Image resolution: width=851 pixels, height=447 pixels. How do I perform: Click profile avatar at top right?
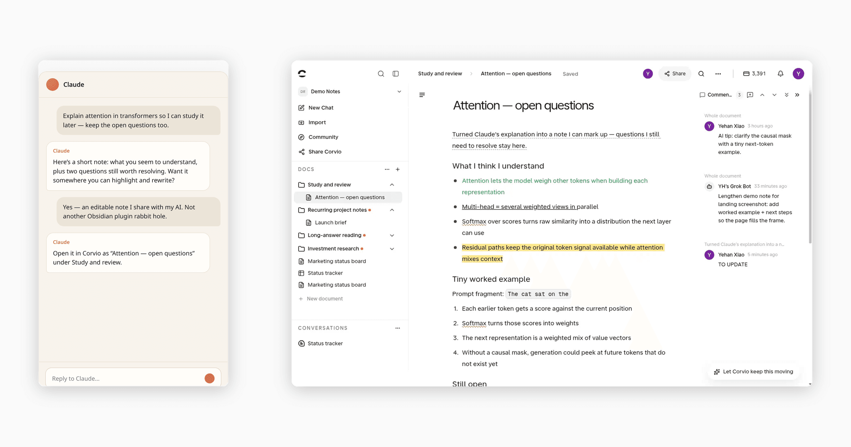click(798, 73)
